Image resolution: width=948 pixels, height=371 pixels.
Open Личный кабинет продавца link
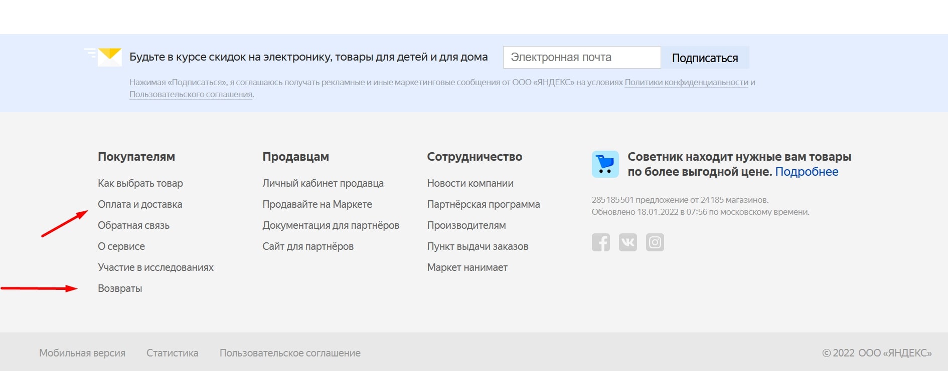[323, 183]
